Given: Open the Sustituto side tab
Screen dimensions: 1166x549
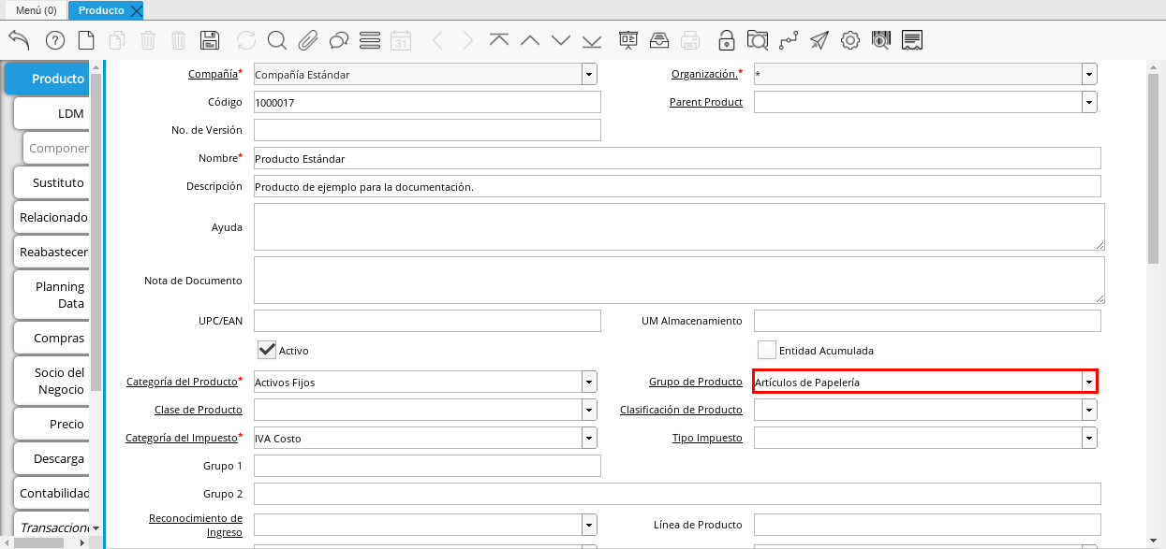Looking at the screenshot, I should [x=58, y=182].
